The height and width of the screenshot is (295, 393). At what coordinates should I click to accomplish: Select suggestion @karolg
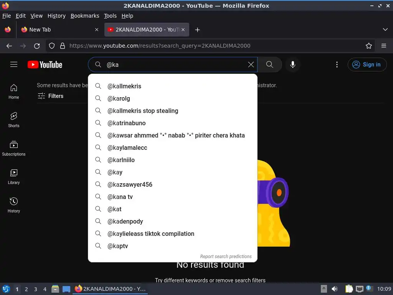point(173,98)
